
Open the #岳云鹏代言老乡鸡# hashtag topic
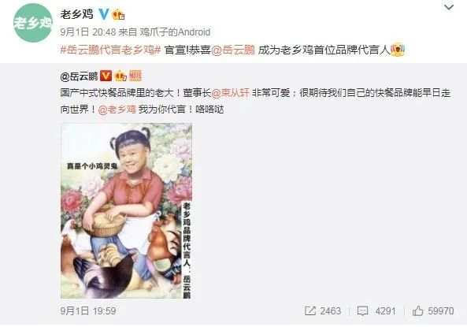(x=111, y=50)
